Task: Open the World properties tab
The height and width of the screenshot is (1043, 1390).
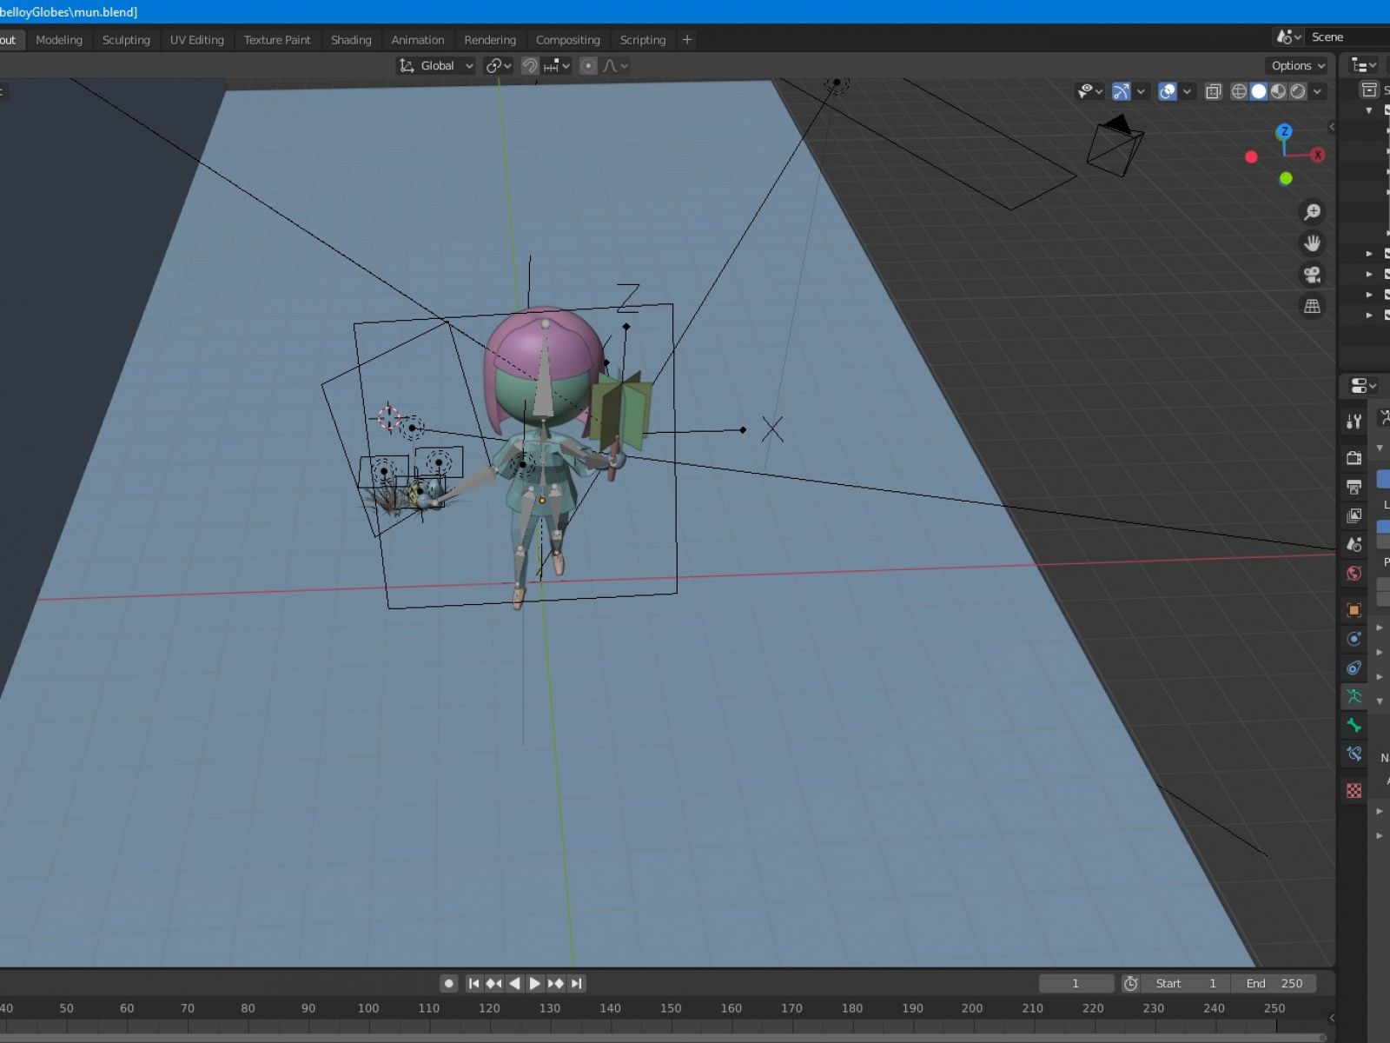Action: click(1354, 574)
